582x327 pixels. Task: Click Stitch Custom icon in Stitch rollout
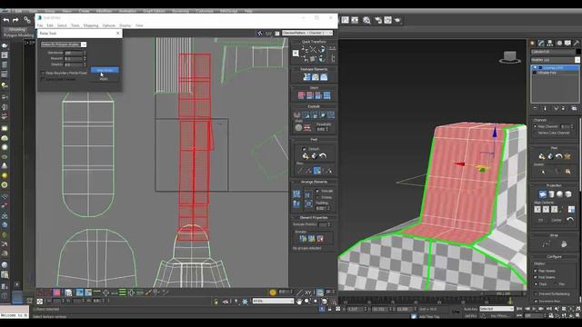coord(326,95)
